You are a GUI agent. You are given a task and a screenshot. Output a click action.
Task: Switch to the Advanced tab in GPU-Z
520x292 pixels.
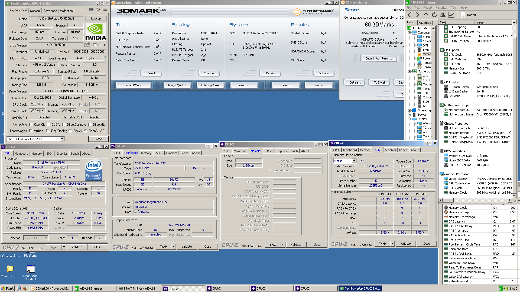pos(50,11)
